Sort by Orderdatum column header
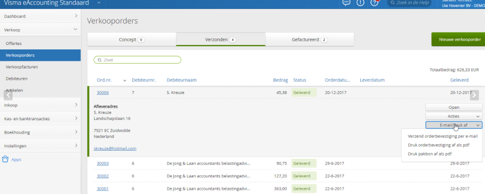The width and height of the screenshot is (485, 194). coord(337,80)
